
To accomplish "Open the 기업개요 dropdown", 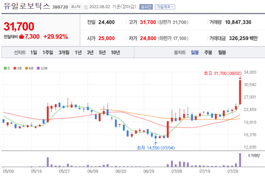I will (165, 7).
